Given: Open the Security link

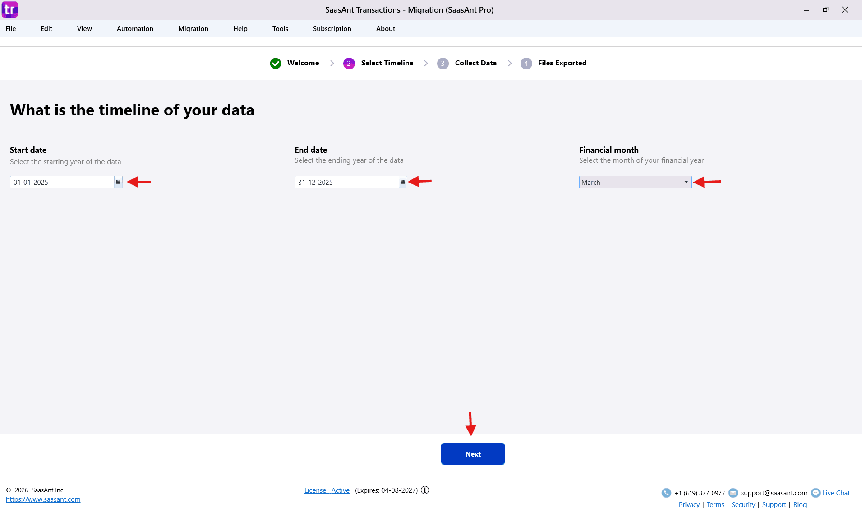Looking at the screenshot, I should (x=743, y=504).
